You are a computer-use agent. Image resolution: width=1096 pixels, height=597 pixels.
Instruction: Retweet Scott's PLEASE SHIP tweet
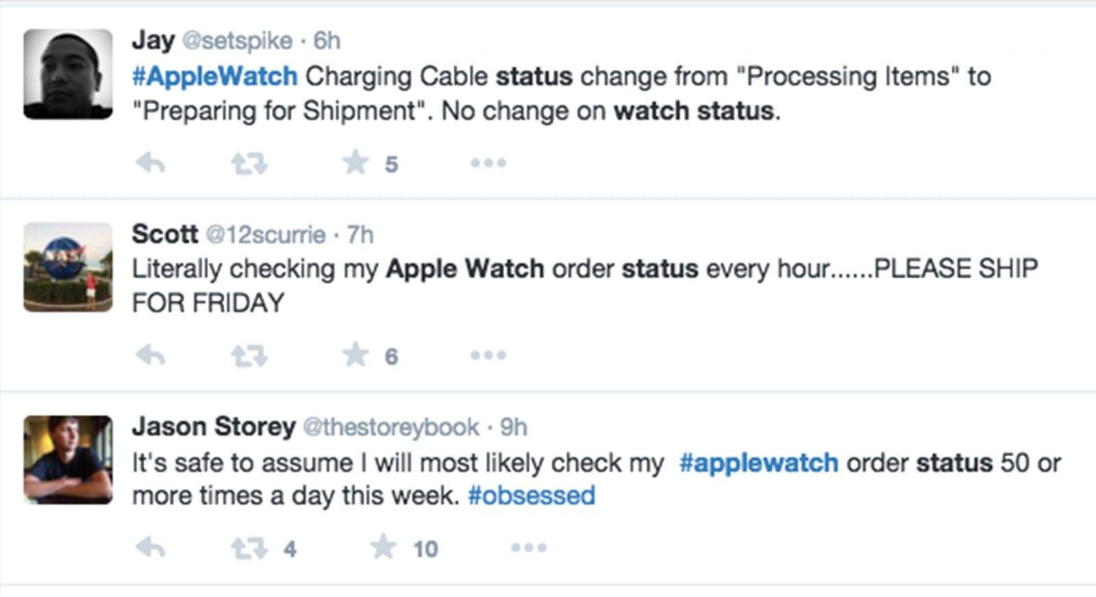249,356
